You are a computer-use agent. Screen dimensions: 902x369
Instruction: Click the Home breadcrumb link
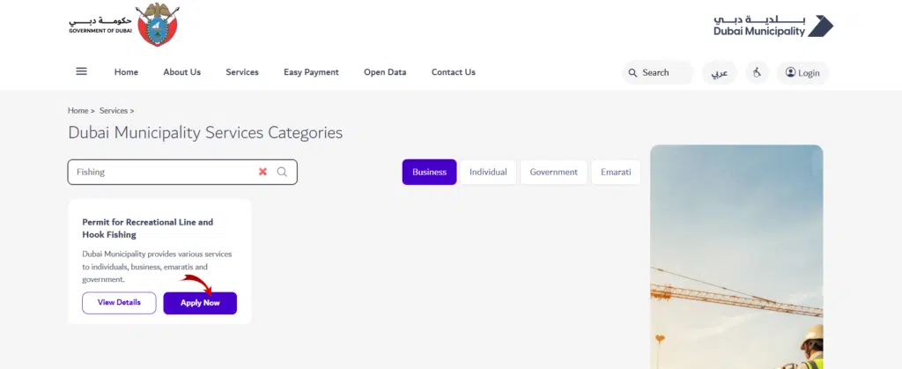click(x=78, y=111)
